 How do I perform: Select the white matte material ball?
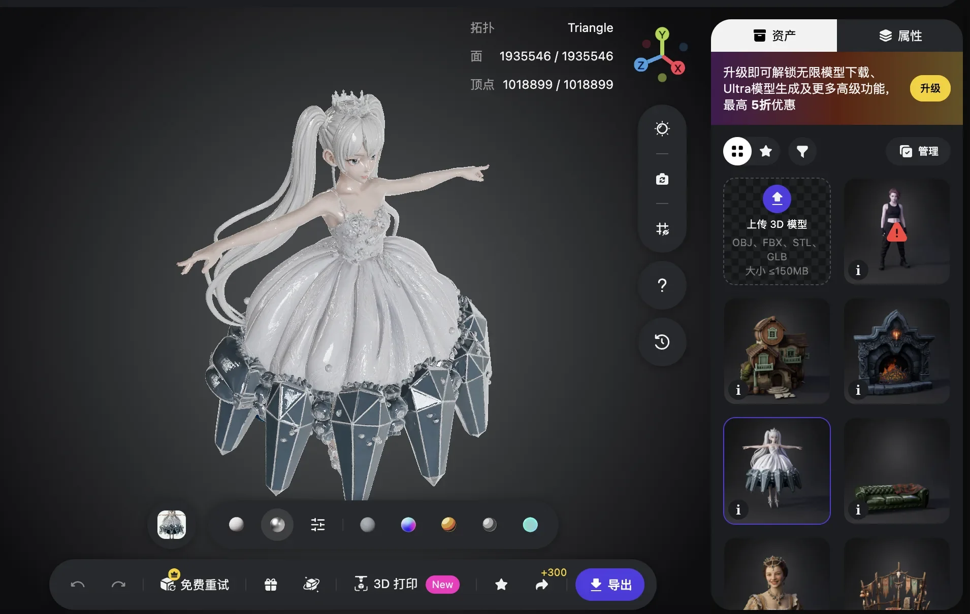point(236,525)
